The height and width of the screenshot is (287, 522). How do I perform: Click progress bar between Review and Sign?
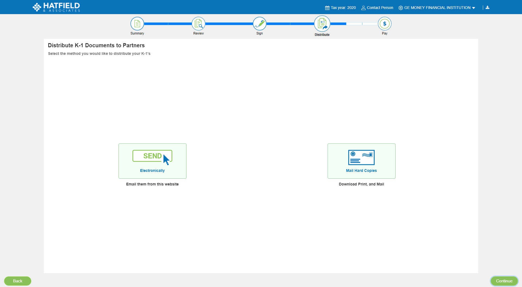[x=229, y=24]
